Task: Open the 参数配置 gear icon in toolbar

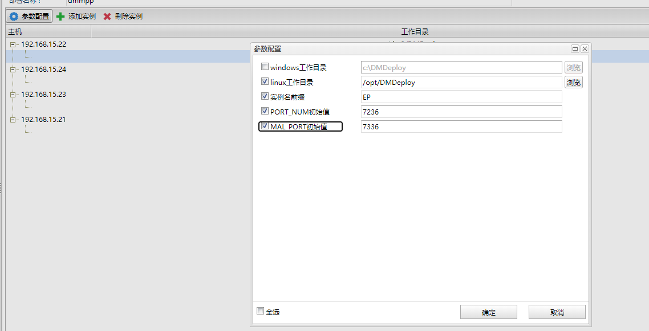Action: tap(14, 16)
